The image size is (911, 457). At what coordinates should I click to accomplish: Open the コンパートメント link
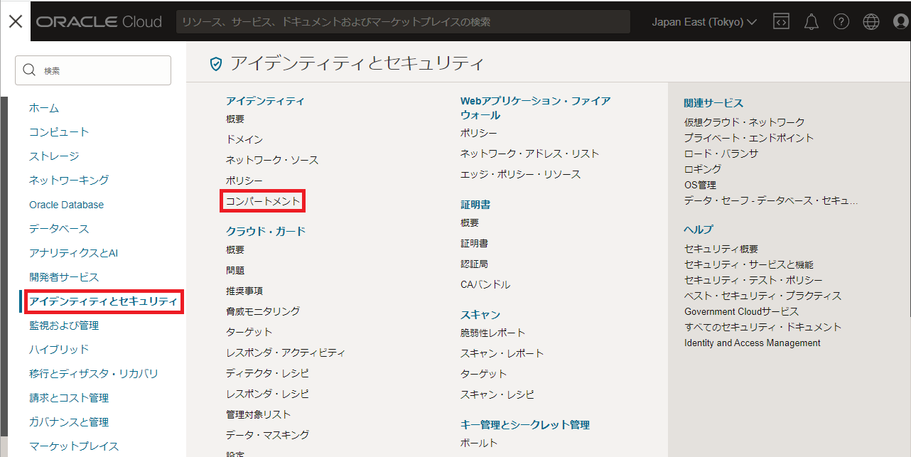click(x=263, y=201)
